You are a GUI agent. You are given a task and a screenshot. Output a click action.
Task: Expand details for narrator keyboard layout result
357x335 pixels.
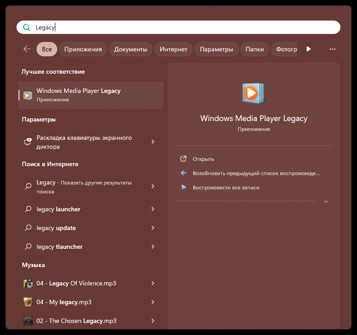(x=153, y=142)
